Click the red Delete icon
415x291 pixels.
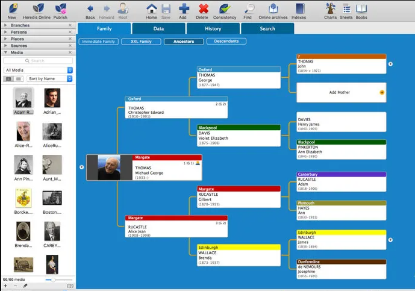tap(203, 8)
